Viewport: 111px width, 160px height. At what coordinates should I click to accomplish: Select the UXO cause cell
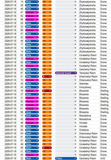coord(105,158)
